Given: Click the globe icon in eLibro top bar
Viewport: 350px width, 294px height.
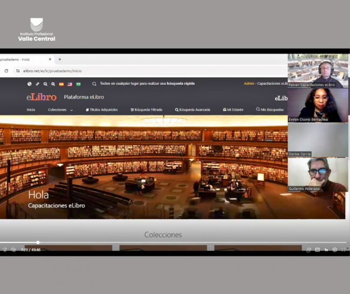Looking at the screenshot, I should pyautogui.click(x=30, y=84).
